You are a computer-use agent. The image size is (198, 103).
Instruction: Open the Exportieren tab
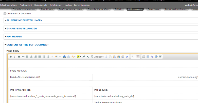click(x=154, y=9)
